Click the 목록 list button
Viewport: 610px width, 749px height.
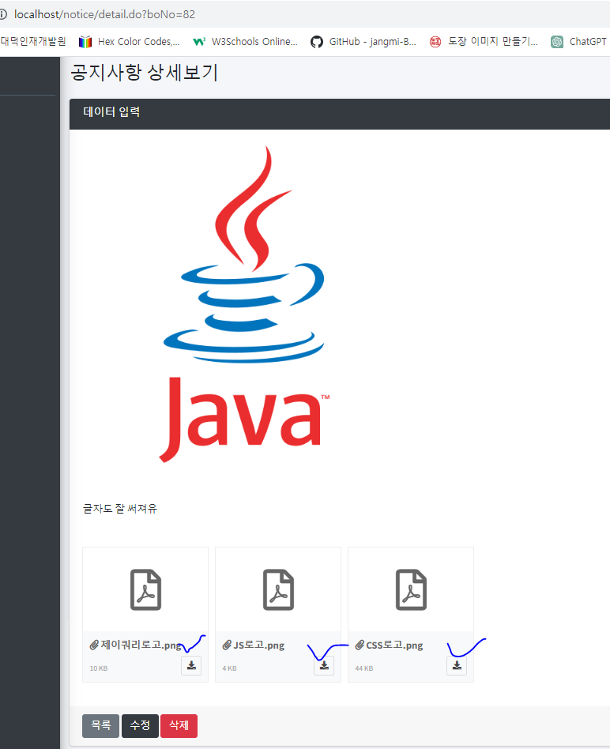pyautogui.click(x=101, y=725)
